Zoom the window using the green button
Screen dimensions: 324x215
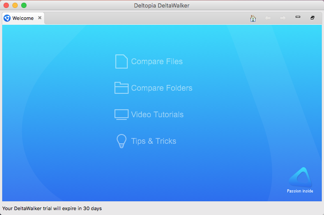coord(24,5)
